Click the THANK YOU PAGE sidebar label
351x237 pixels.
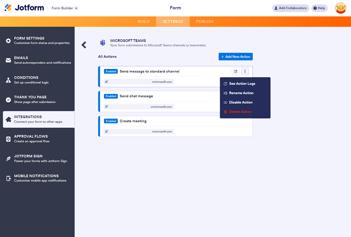[x=30, y=97]
